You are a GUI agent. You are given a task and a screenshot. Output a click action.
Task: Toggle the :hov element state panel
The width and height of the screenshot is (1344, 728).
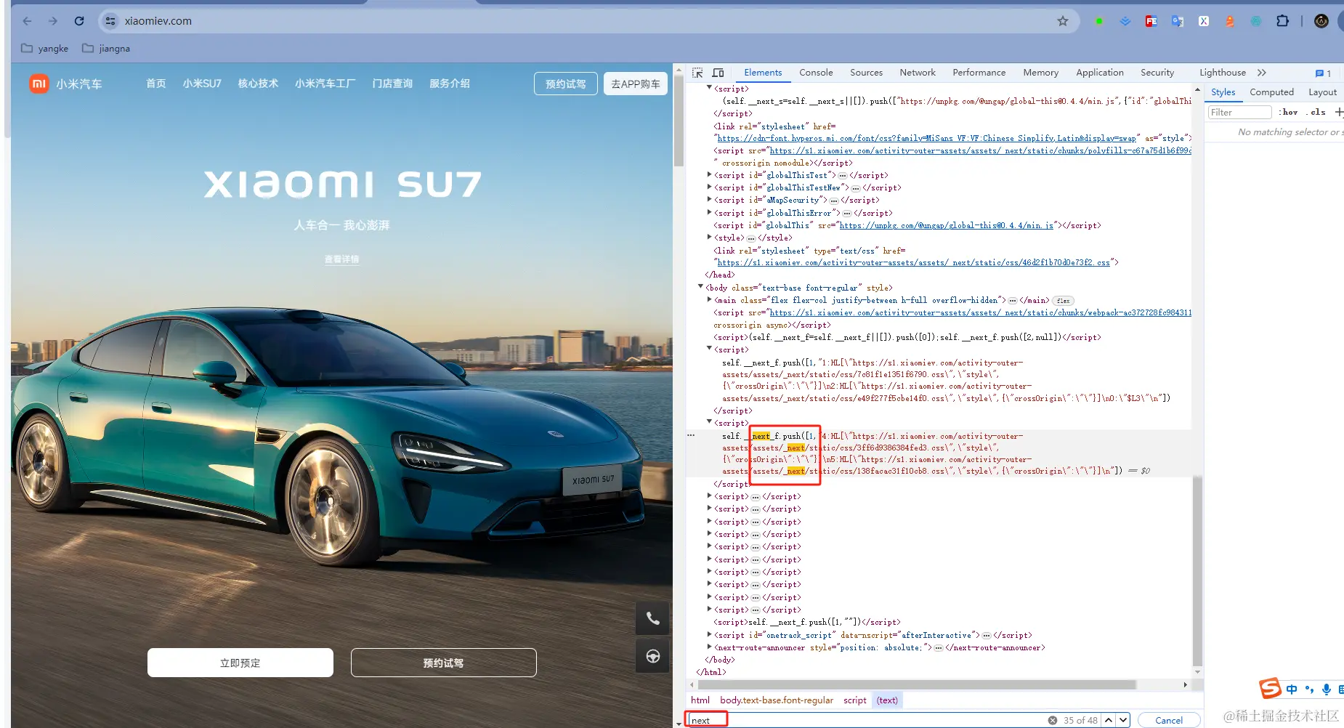pyautogui.click(x=1289, y=112)
